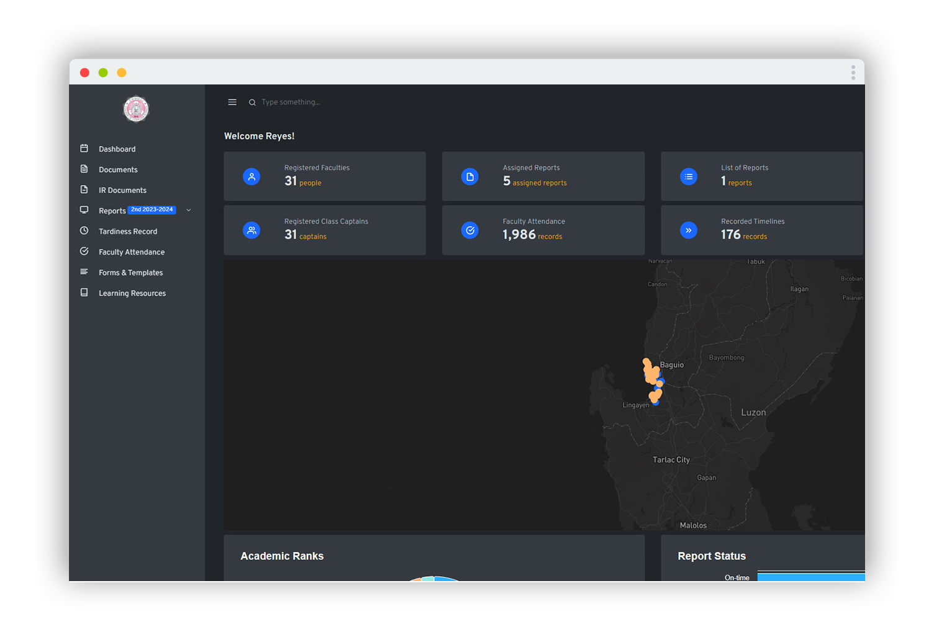
Task: Select the 2nd 2023-2024 semester badge
Action: coord(152,210)
